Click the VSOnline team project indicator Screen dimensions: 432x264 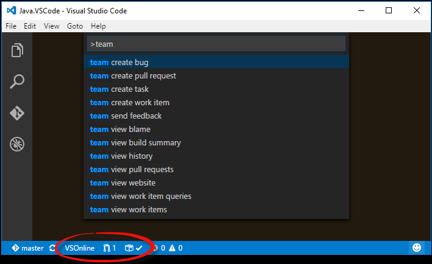tap(80, 248)
